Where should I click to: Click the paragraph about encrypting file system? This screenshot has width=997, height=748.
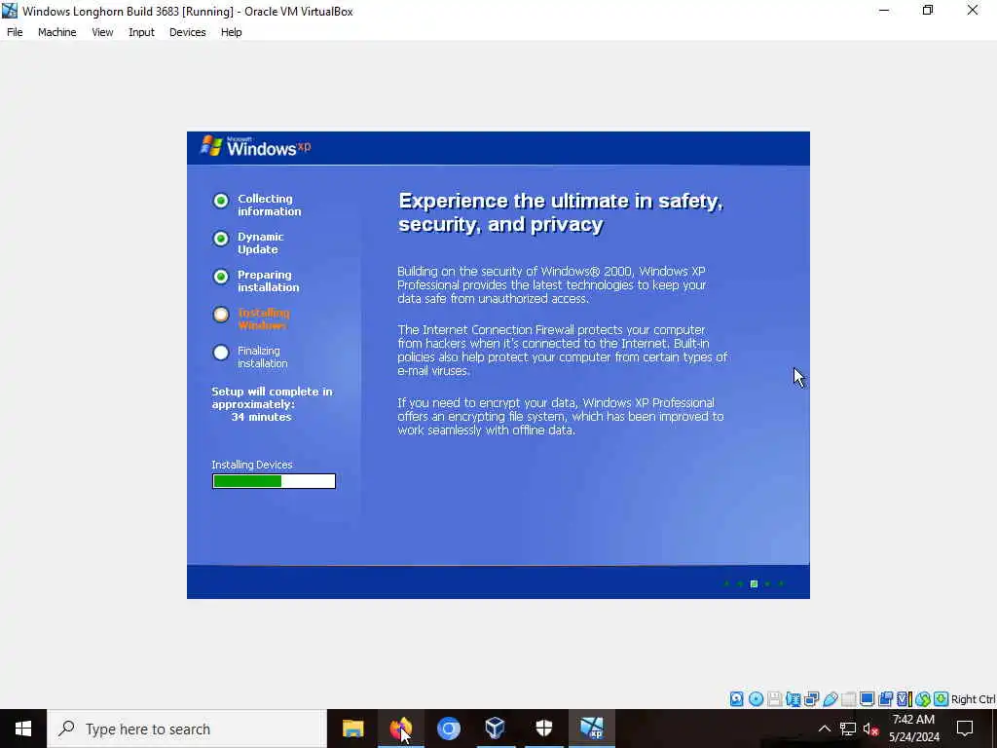click(x=560, y=417)
